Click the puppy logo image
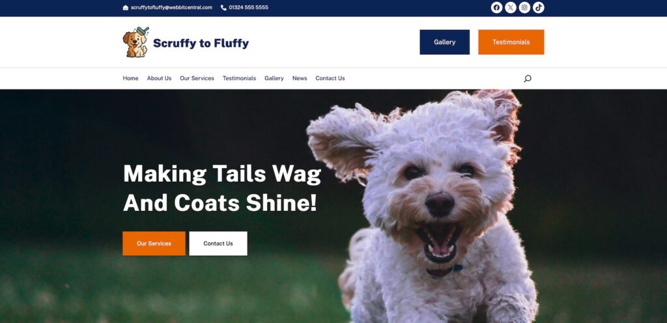 (x=136, y=42)
